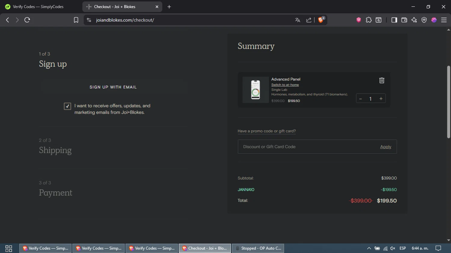This screenshot has height=253, width=451.
Task: Open the Brave Wallet icon
Action: pos(404,20)
